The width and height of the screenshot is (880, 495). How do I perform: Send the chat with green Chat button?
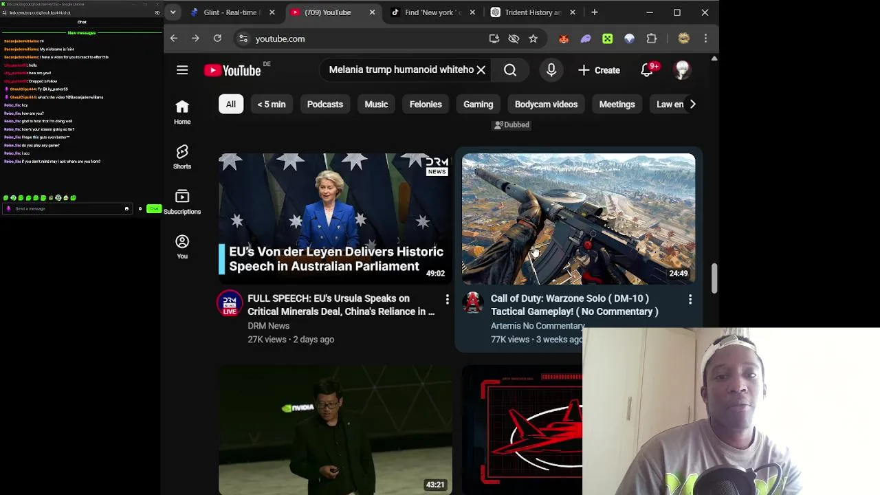pyautogui.click(x=154, y=208)
